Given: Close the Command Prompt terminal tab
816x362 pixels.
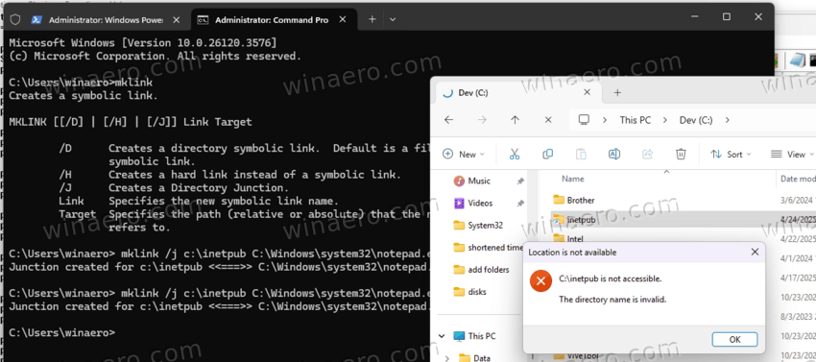Looking at the screenshot, I should tap(343, 20).
